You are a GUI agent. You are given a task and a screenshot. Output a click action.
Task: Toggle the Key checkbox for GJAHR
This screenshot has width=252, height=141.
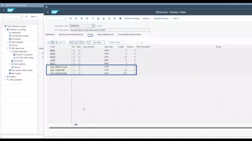tap(74, 60)
